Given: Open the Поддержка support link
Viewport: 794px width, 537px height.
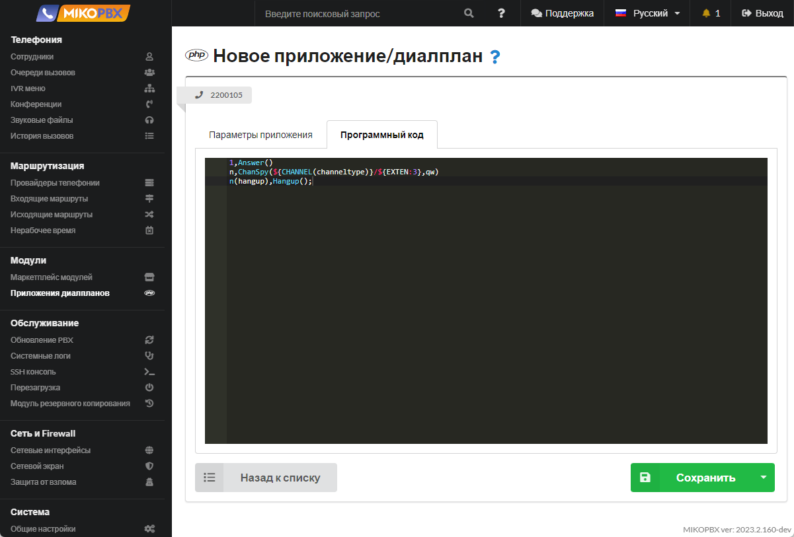Looking at the screenshot, I should coord(562,13).
